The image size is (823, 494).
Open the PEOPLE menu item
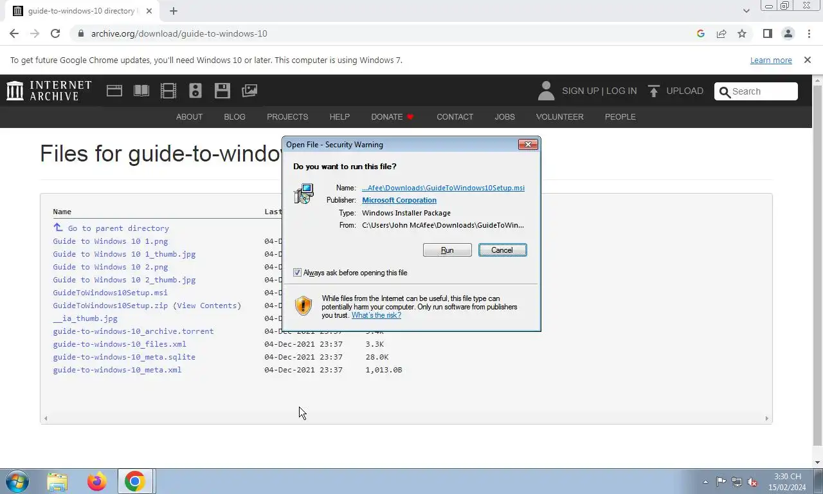pos(620,116)
